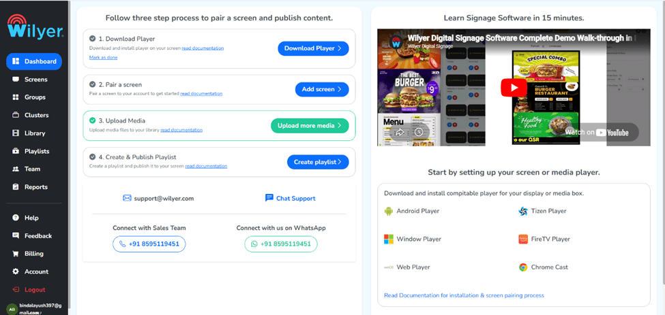Click the Add screen button
Viewport: 665px width, 315px height.
coord(322,89)
